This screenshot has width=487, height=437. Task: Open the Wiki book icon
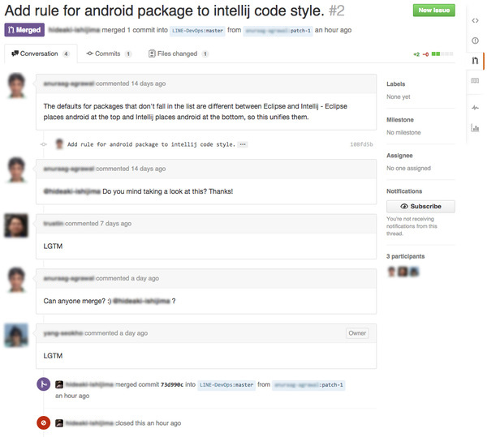tap(475, 80)
